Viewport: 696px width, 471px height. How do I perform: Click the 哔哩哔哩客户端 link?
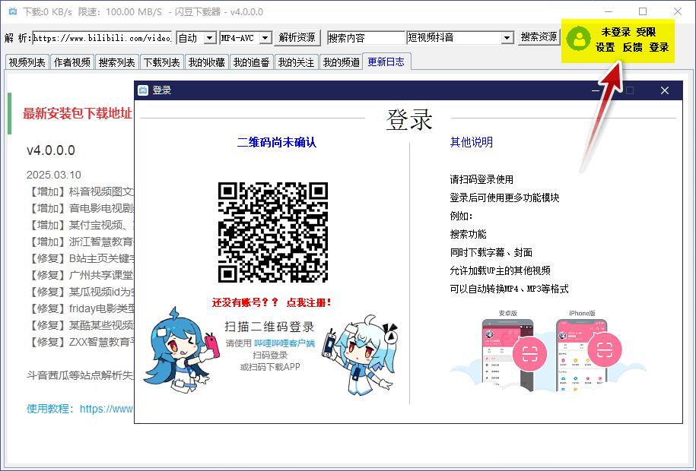(x=284, y=343)
